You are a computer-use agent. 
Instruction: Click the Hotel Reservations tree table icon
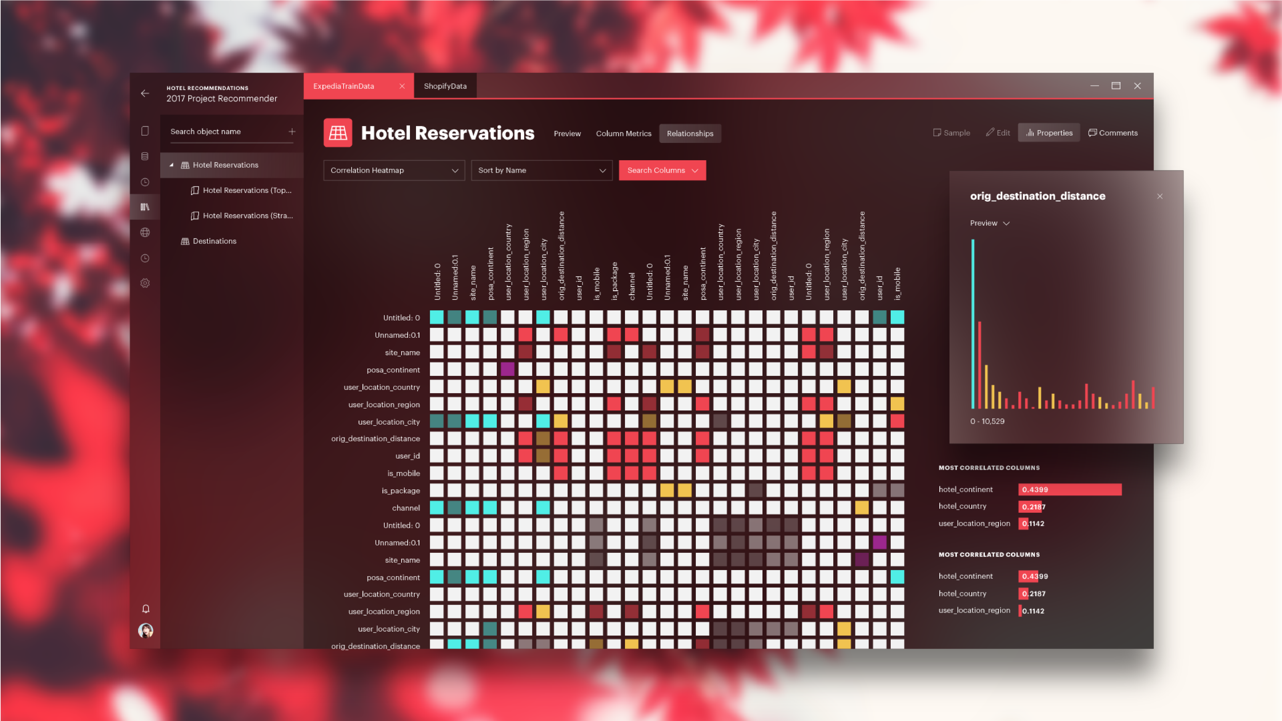pyautogui.click(x=185, y=165)
